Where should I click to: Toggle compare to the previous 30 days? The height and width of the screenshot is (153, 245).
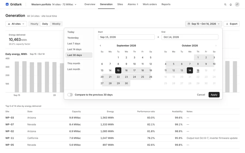pyautogui.click(x=70, y=95)
